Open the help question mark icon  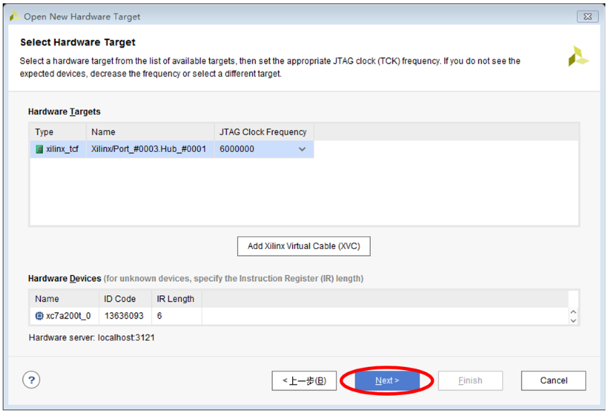32,380
